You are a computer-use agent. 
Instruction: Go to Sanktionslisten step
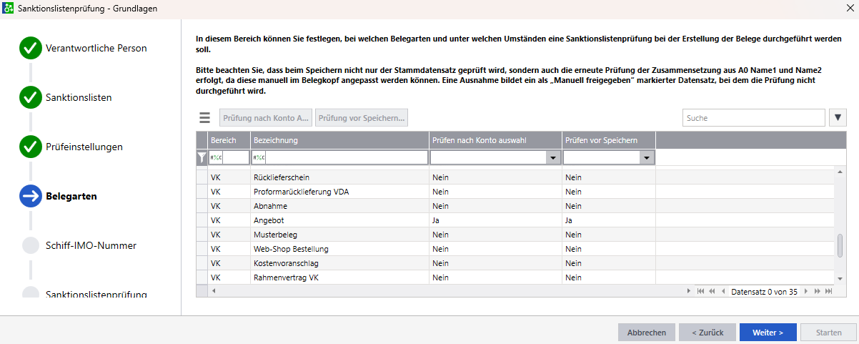tap(79, 97)
